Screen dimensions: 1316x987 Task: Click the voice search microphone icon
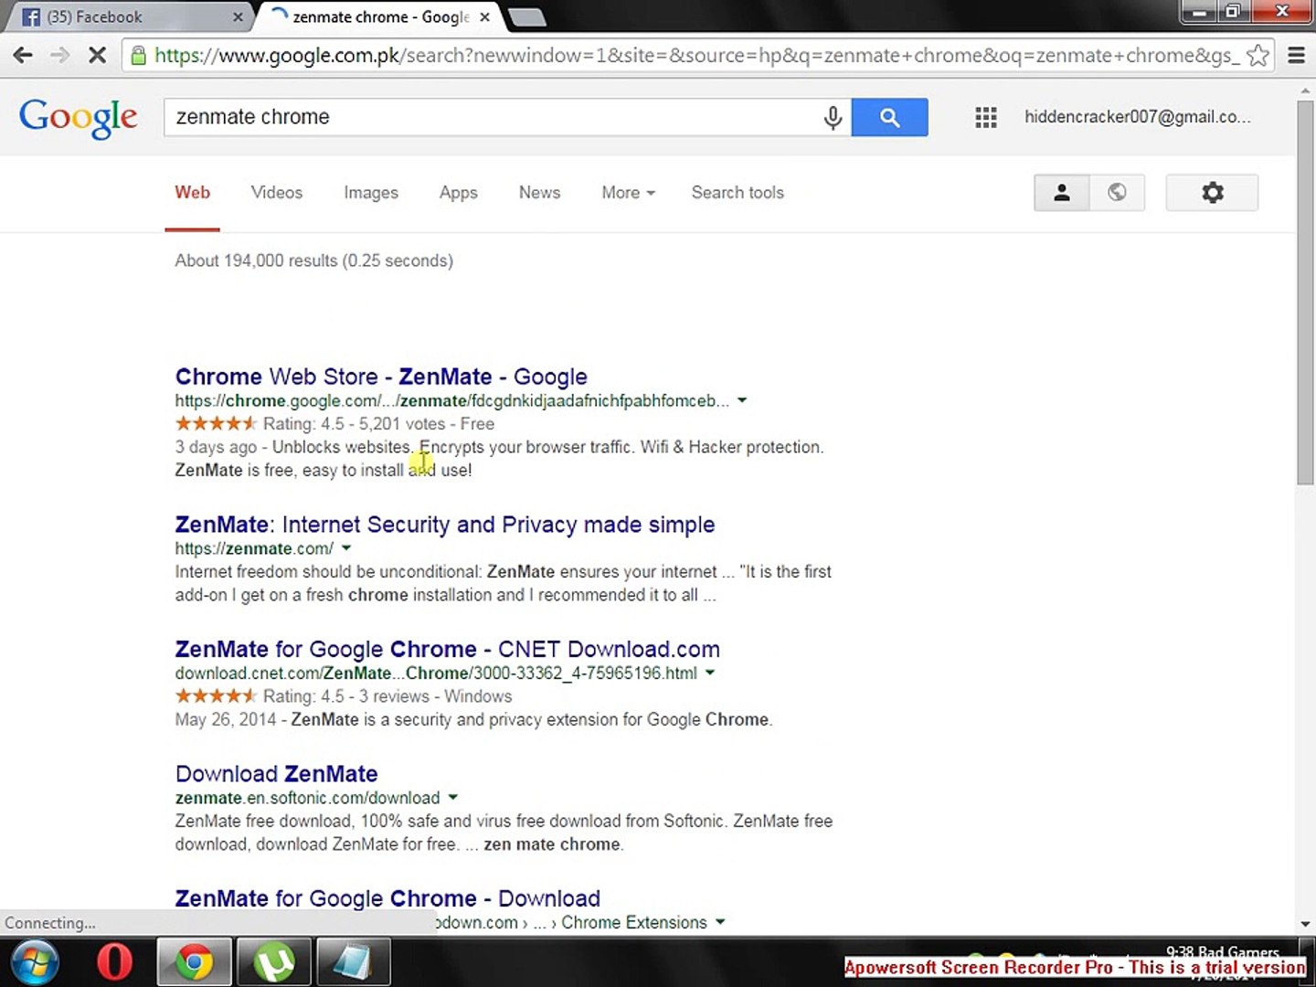coord(833,117)
